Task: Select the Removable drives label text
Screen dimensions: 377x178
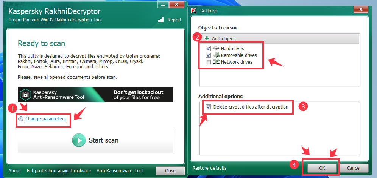Action: click(x=239, y=55)
